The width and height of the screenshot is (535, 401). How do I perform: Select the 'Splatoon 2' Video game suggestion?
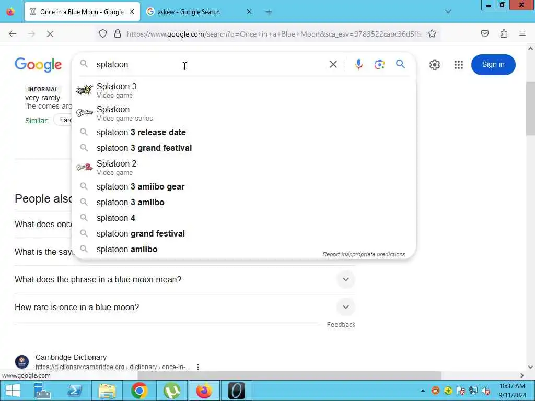click(243, 168)
